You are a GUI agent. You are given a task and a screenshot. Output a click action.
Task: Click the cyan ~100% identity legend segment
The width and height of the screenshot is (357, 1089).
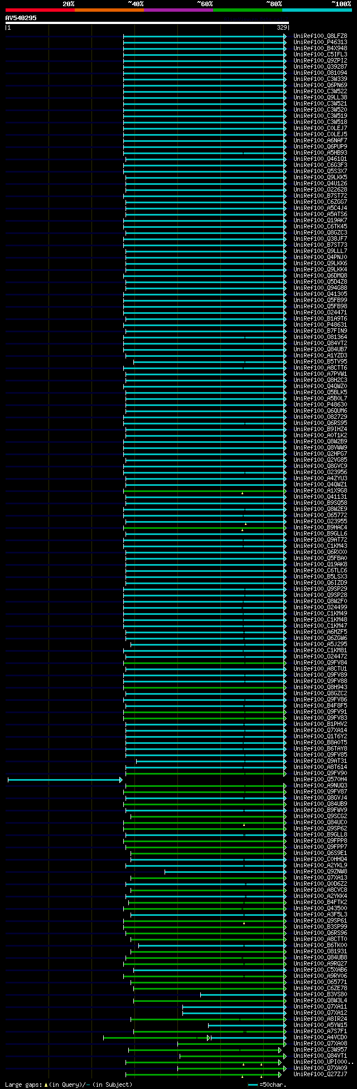(317, 10)
